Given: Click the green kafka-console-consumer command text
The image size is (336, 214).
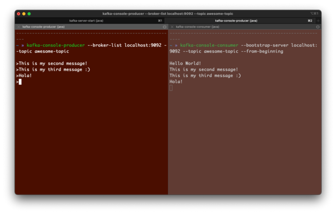Looking at the screenshot, I should [209, 45].
